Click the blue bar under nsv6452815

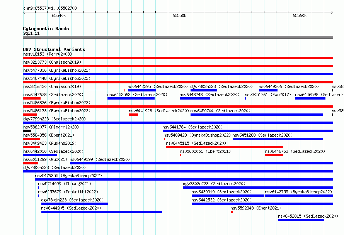click(301, 220)
